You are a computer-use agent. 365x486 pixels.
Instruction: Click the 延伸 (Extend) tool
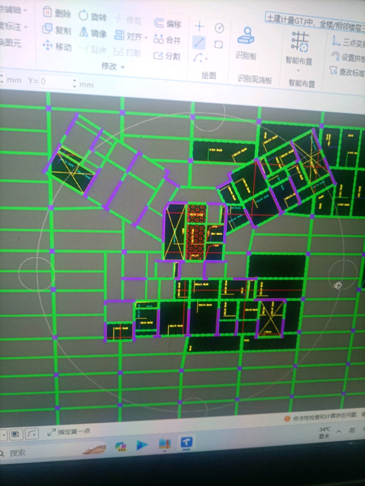click(93, 50)
